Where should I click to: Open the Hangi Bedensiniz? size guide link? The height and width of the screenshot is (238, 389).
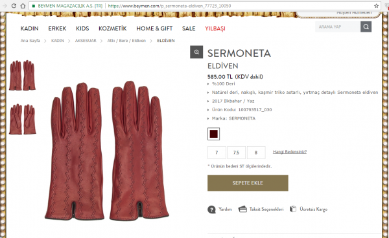point(290,151)
